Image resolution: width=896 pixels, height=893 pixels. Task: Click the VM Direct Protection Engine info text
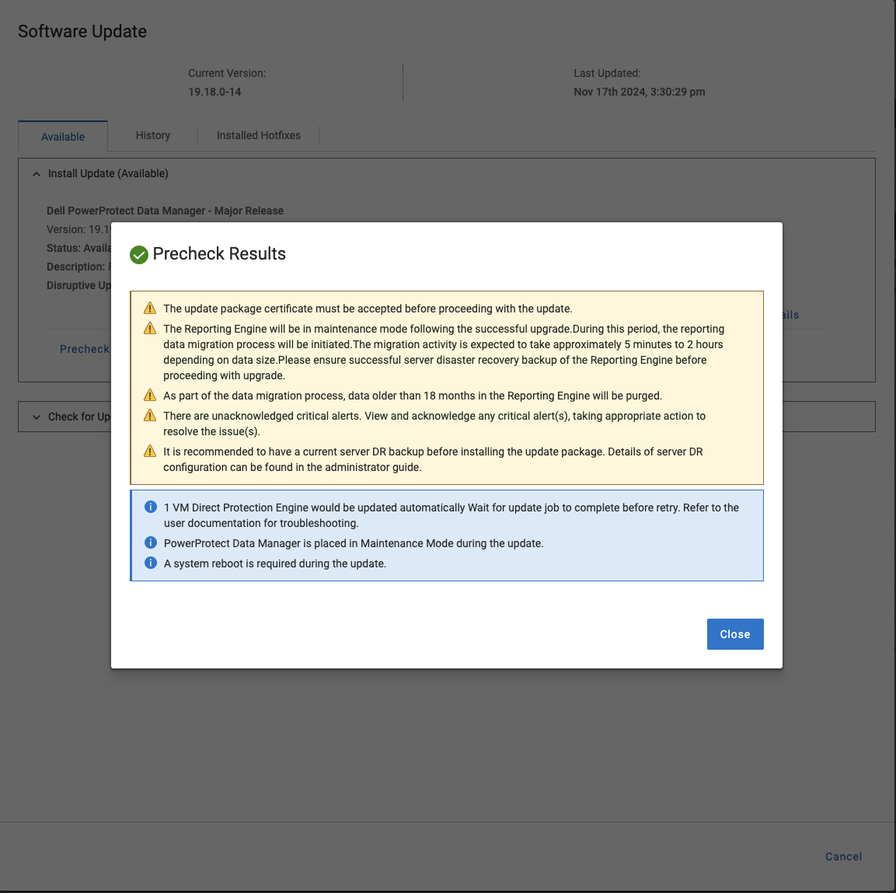coord(451,515)
